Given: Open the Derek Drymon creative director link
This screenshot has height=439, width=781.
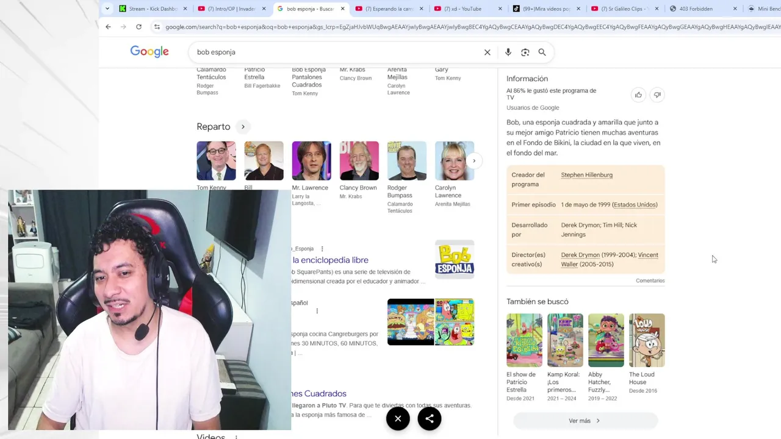Looking at the screenshot, I should click(580, 255).
